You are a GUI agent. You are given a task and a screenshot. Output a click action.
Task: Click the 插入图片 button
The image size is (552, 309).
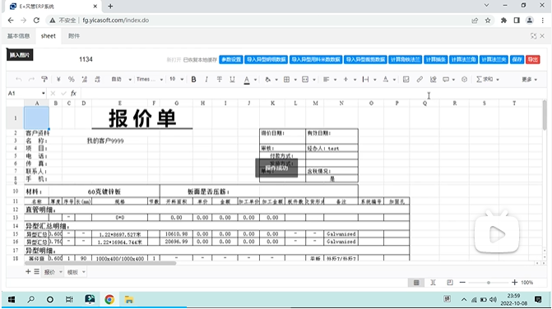[20, 55]
